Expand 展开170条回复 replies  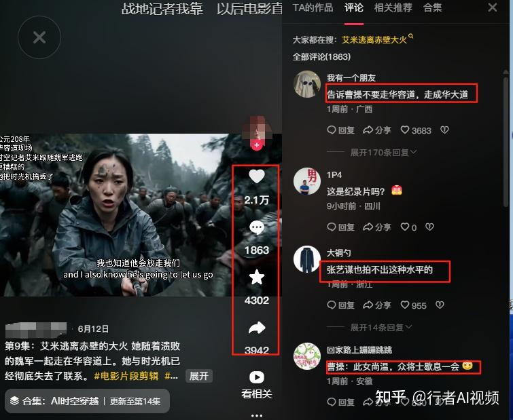pos(383,152)
